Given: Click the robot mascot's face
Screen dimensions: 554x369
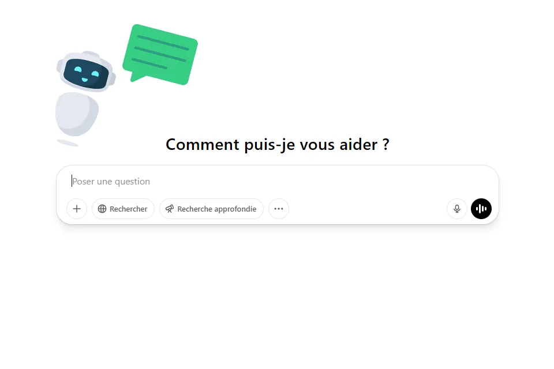Looking at the screenshot, I should [x=86, y=73].
